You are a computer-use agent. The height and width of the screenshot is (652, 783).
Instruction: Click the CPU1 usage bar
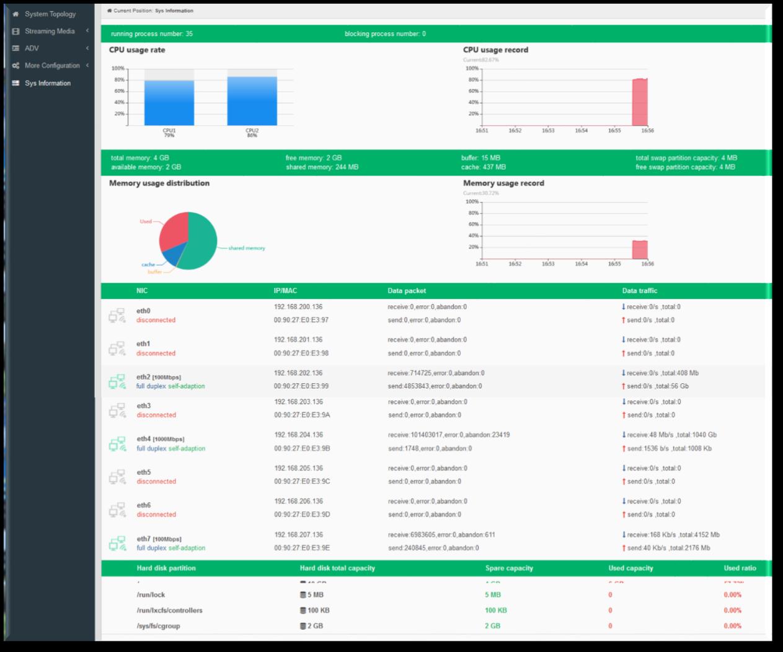coord(169,103)
